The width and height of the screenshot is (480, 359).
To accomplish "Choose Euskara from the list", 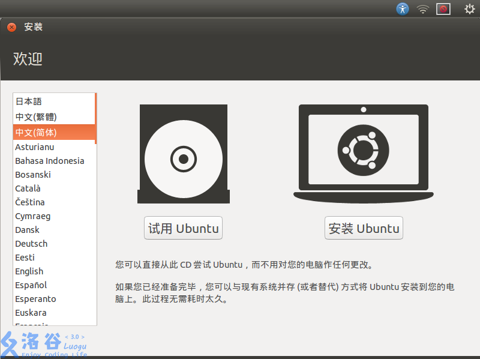I will (54, 312).
